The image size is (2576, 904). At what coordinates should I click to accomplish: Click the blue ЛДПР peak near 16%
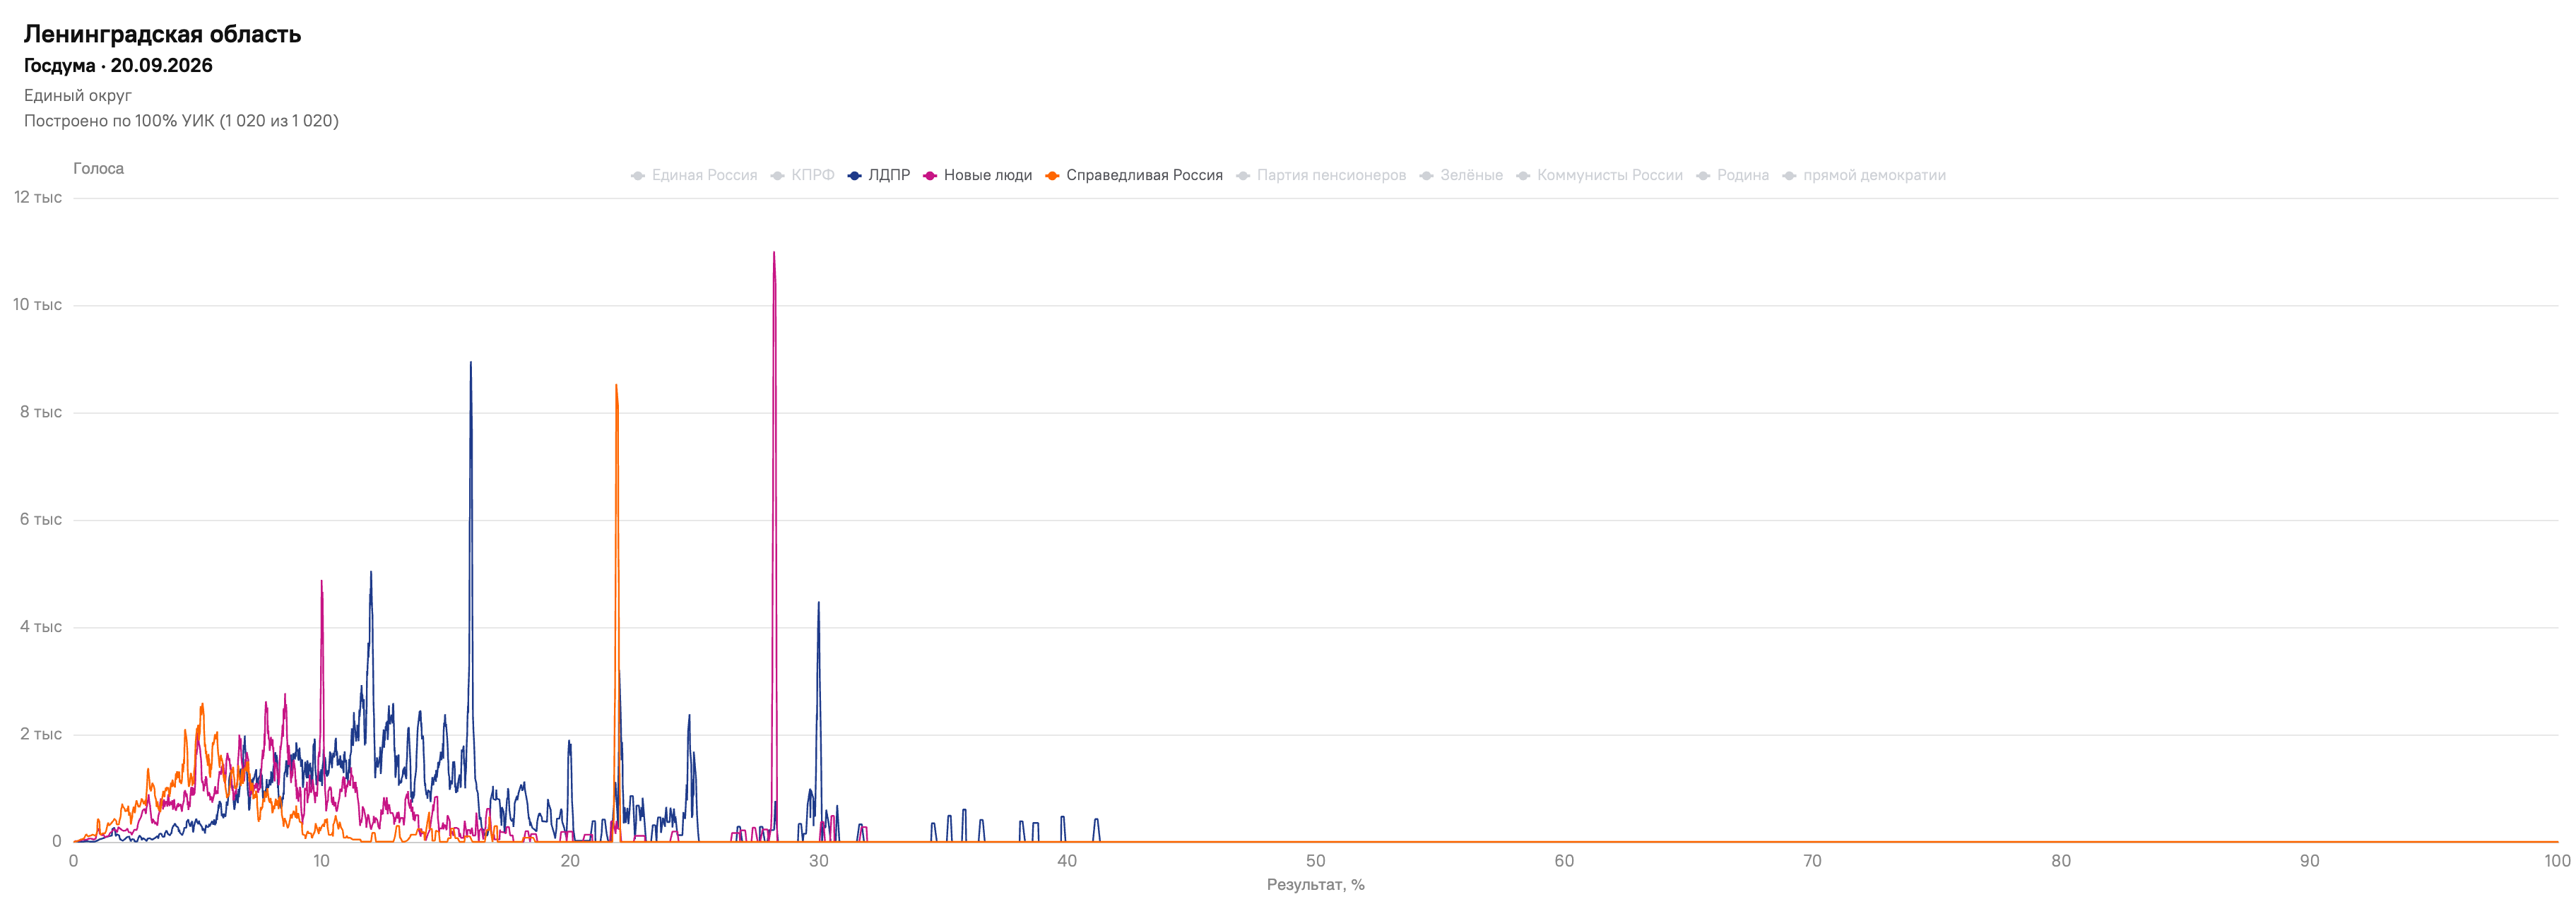[471, 363]
